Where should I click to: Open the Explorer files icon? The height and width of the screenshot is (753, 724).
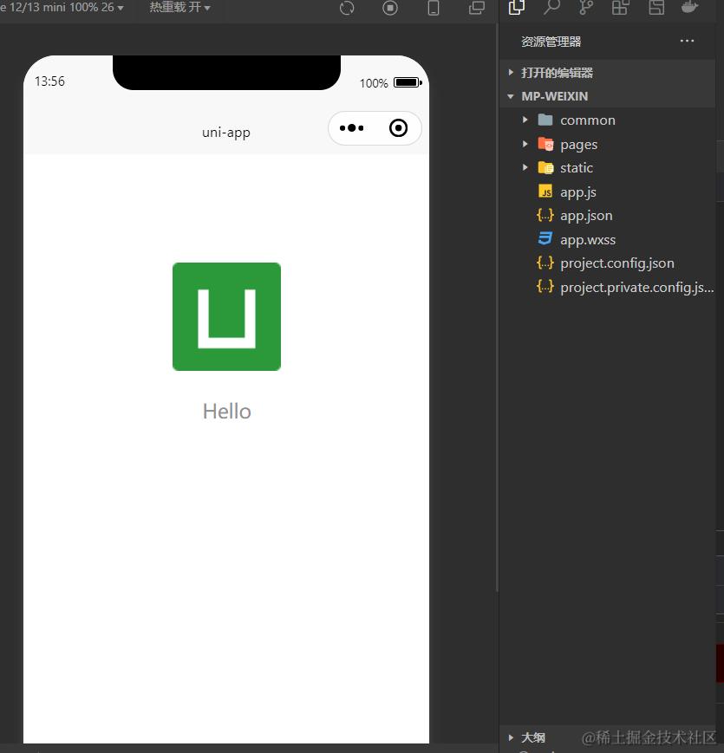pyautogui.click(x=517, y=7)
